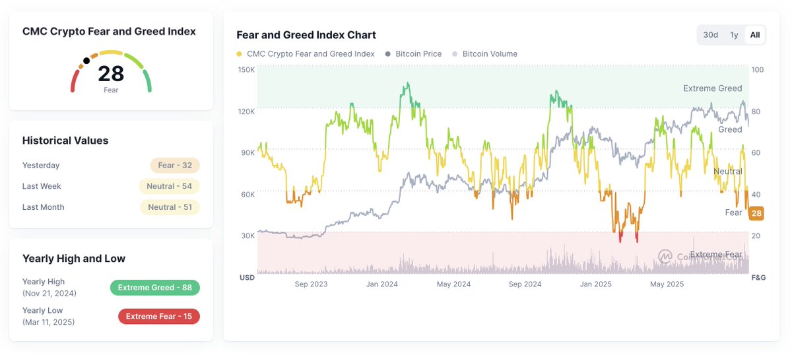Toggle CMC Crypto Fear and Greed Index legend

pos(310,54)
